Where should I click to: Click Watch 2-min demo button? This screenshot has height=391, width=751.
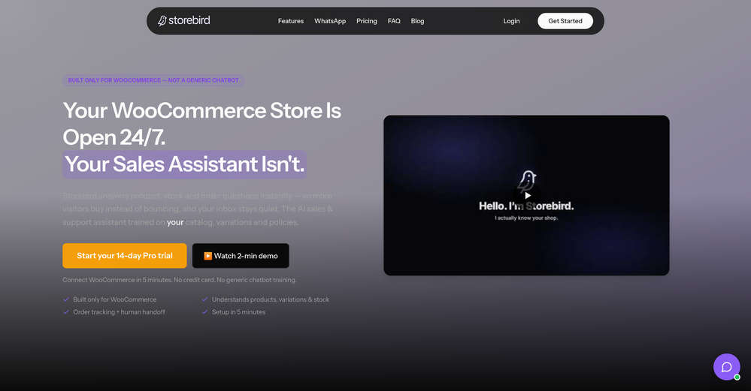241,256
